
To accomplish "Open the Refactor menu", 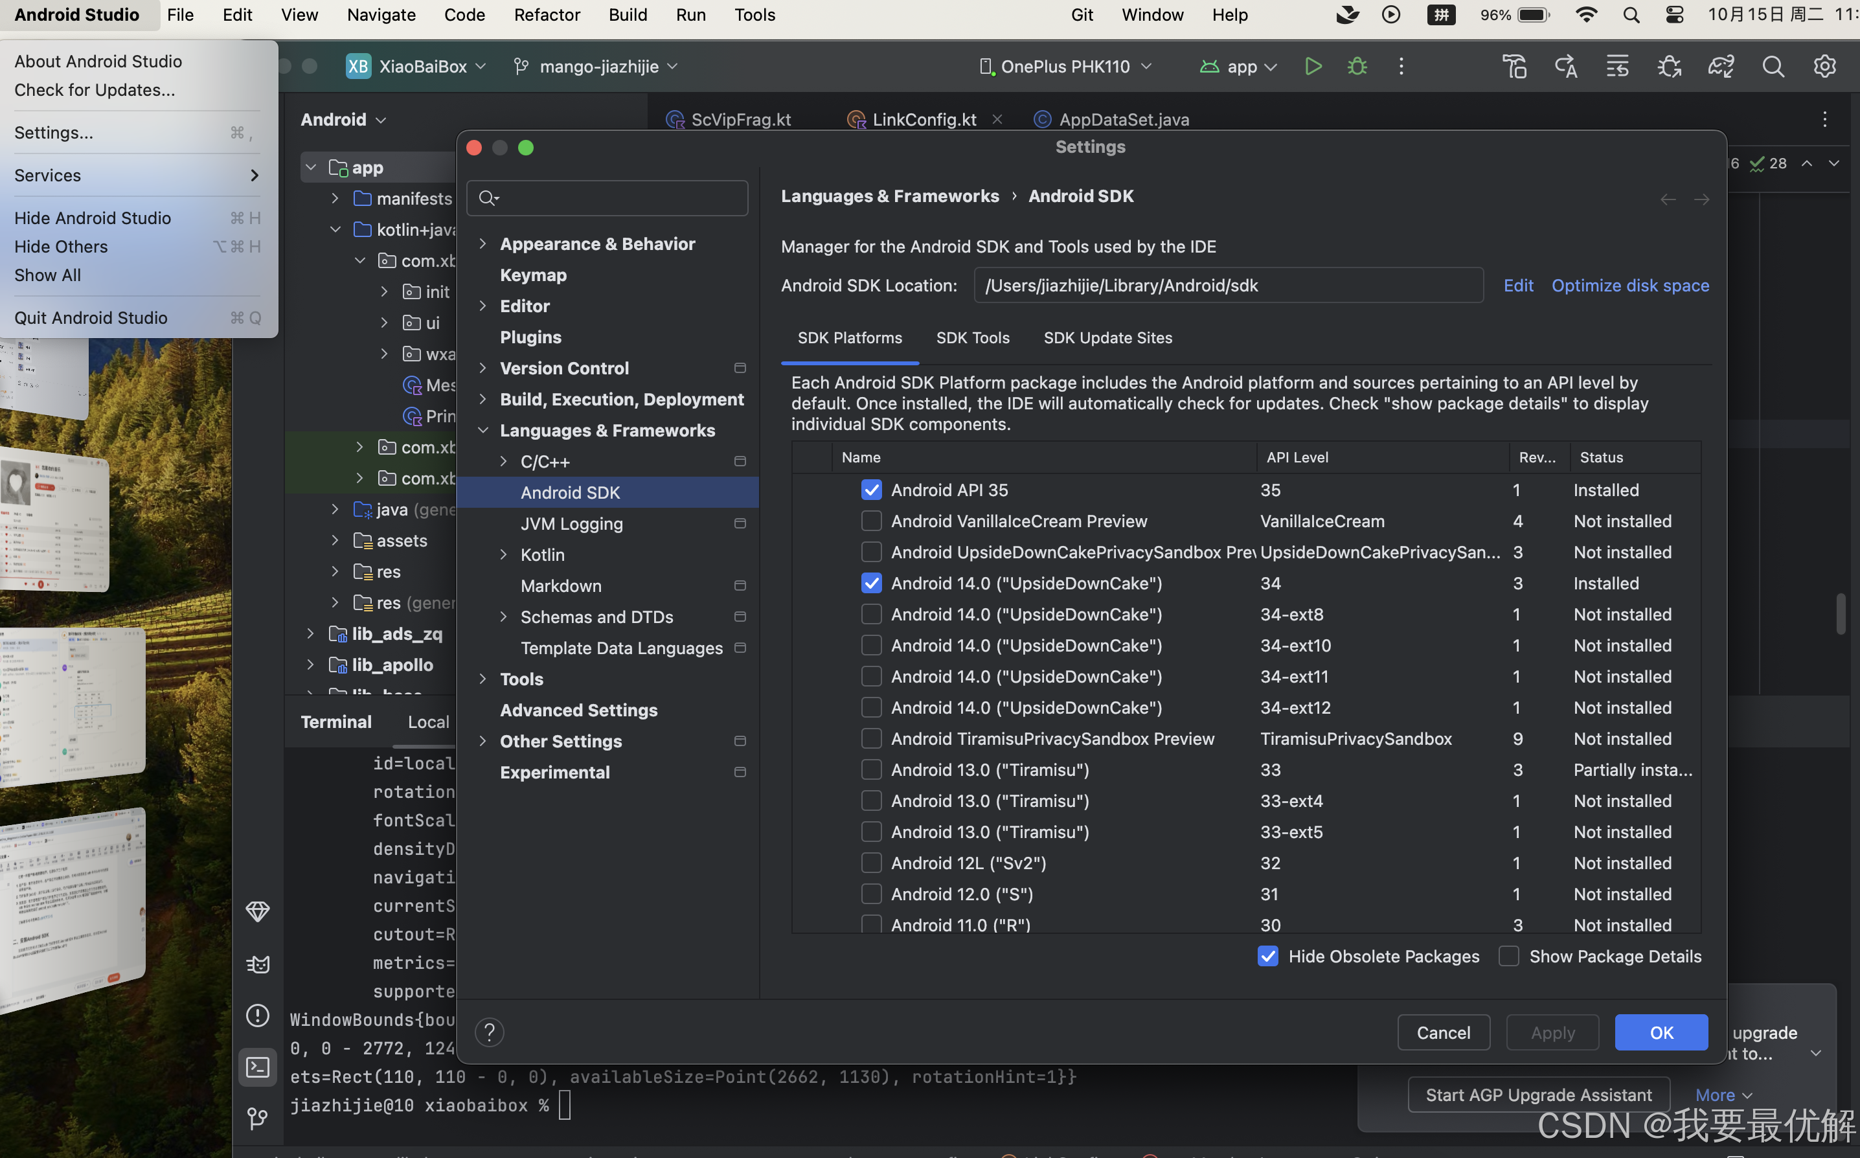I will (547, 14).
